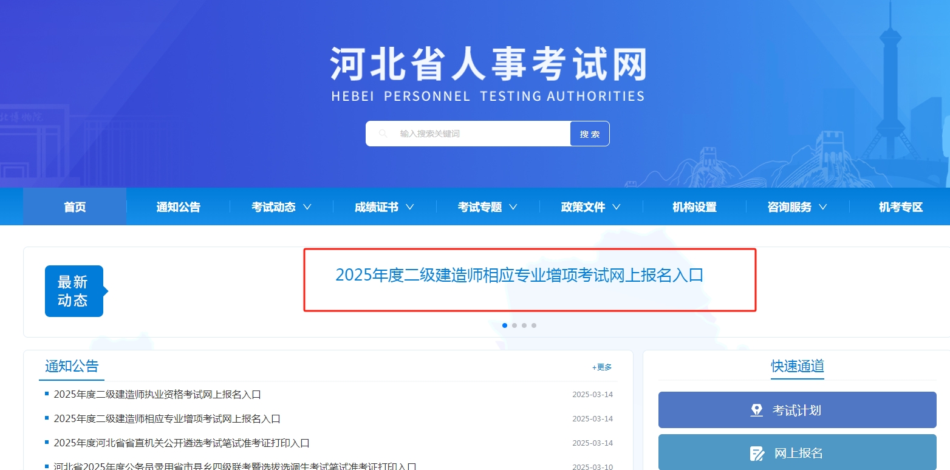Click the +更多 link for more notices

601,367
